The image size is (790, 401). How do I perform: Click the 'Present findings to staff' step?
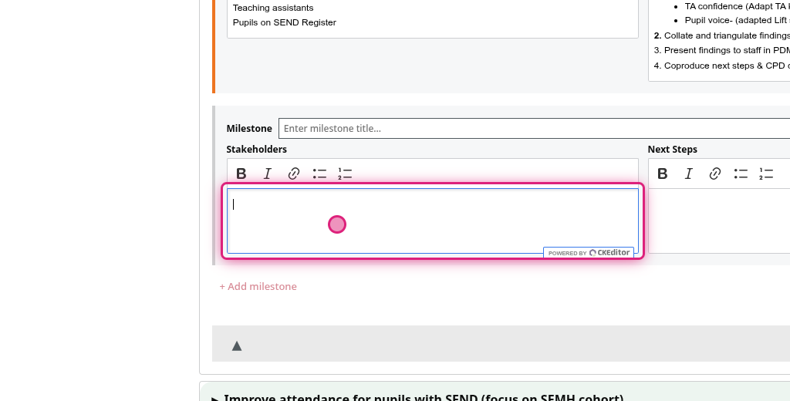pos(722,50)
